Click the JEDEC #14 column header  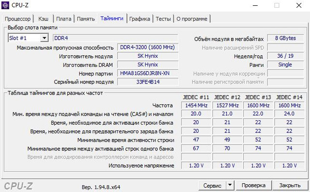(x=289, y=97)
